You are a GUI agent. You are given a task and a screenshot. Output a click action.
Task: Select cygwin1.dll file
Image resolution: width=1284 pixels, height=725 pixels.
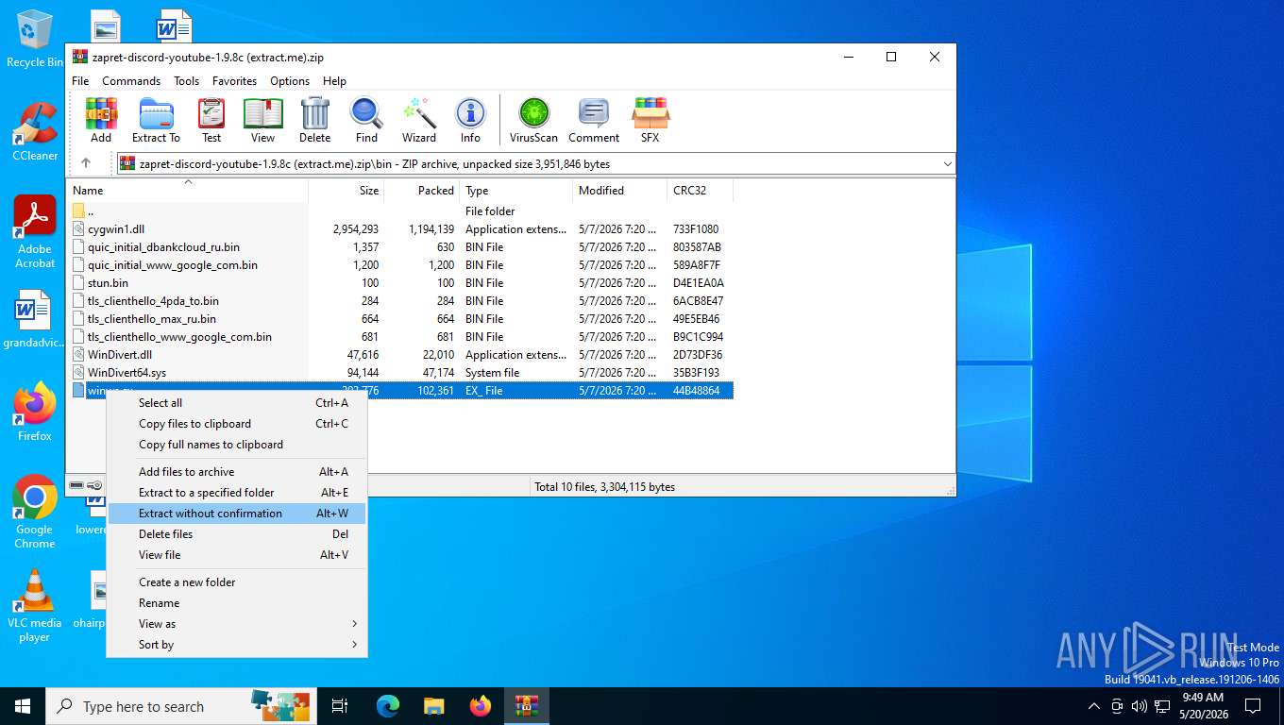click(401, 229)
